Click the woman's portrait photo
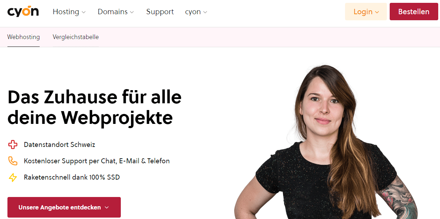Viewport: 440px width, 219px height. click(x=326, y=142)
